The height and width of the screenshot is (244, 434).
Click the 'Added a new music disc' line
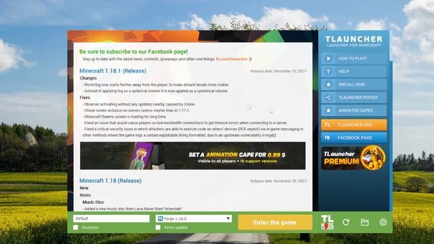pyautogui.click(x=133, y=209)
